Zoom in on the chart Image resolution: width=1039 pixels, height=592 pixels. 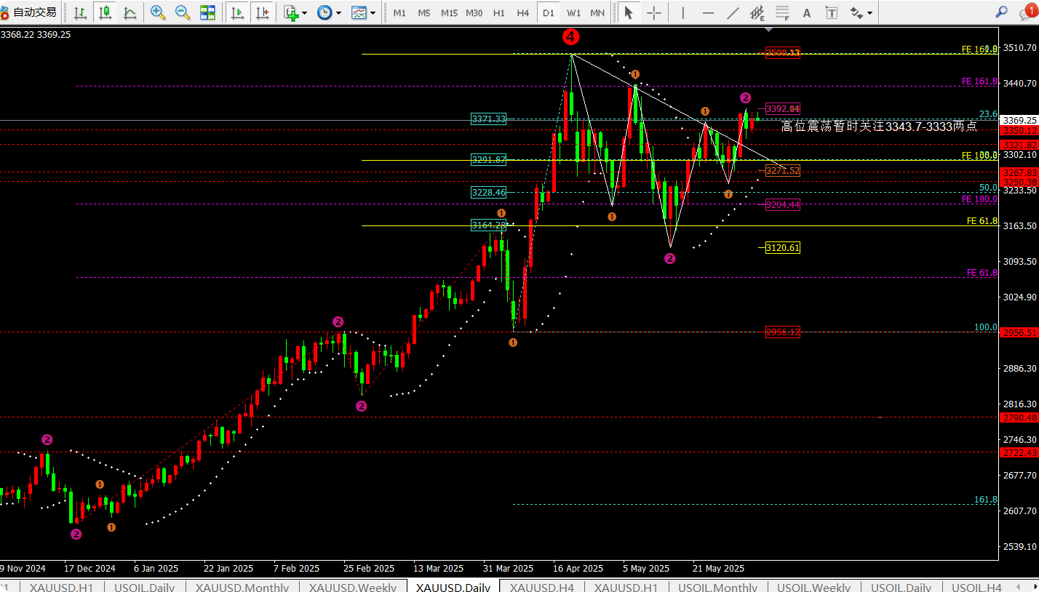158,12
